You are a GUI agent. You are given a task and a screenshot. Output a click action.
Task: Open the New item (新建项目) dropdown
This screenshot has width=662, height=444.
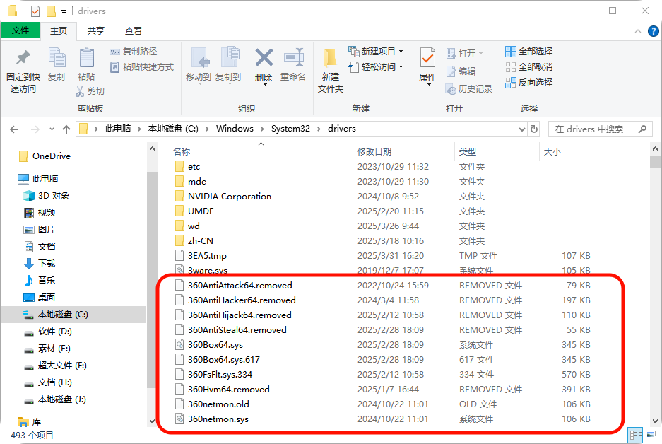[376, 52]
